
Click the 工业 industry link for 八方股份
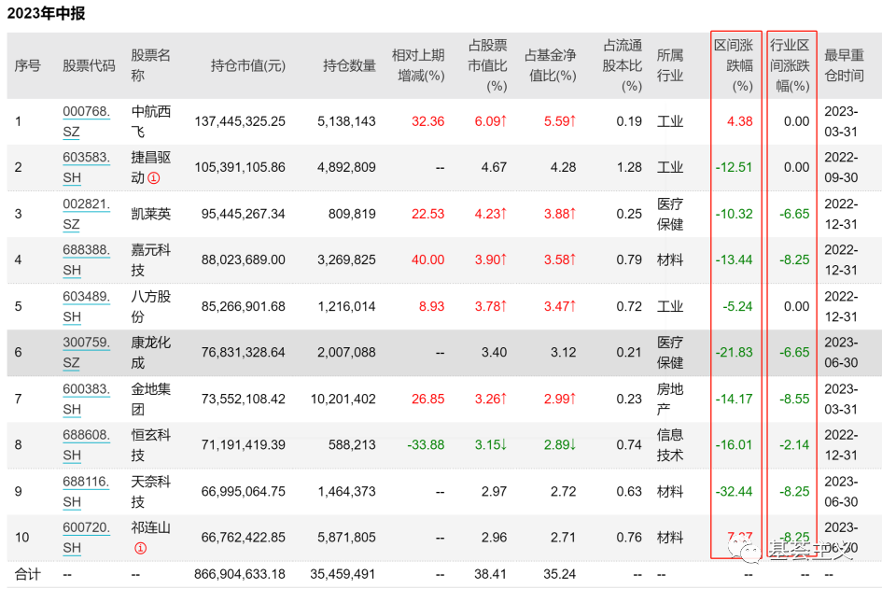coord(670,306)
